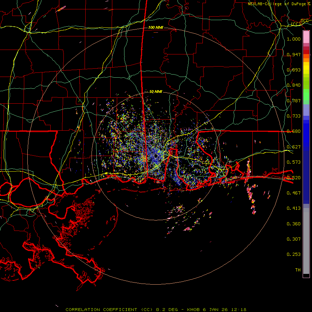Select the [CC] product label near the legend

pyautogui.click(x=296, y=24)
